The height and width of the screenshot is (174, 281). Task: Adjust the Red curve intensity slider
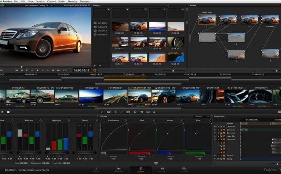click(x=140, y=153)
